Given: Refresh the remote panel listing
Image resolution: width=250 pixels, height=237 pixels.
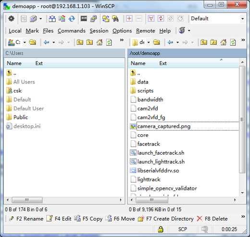Looking at the screenshot, I should coord(233,42).
